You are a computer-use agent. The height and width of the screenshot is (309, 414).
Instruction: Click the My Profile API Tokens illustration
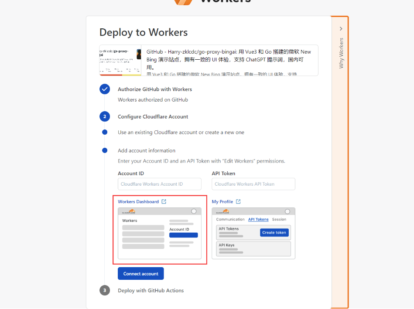point(253,233)
